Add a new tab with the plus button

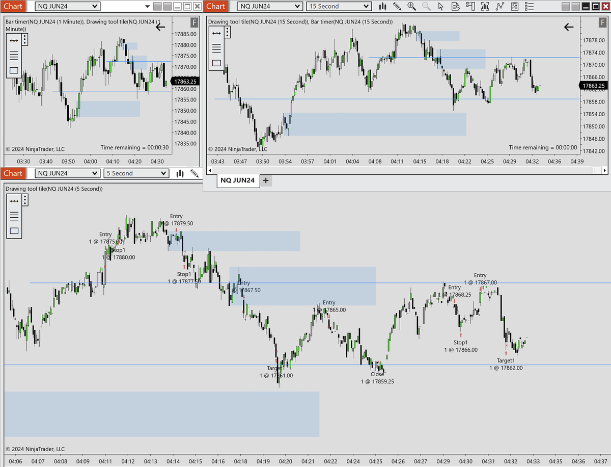point(266,180)
